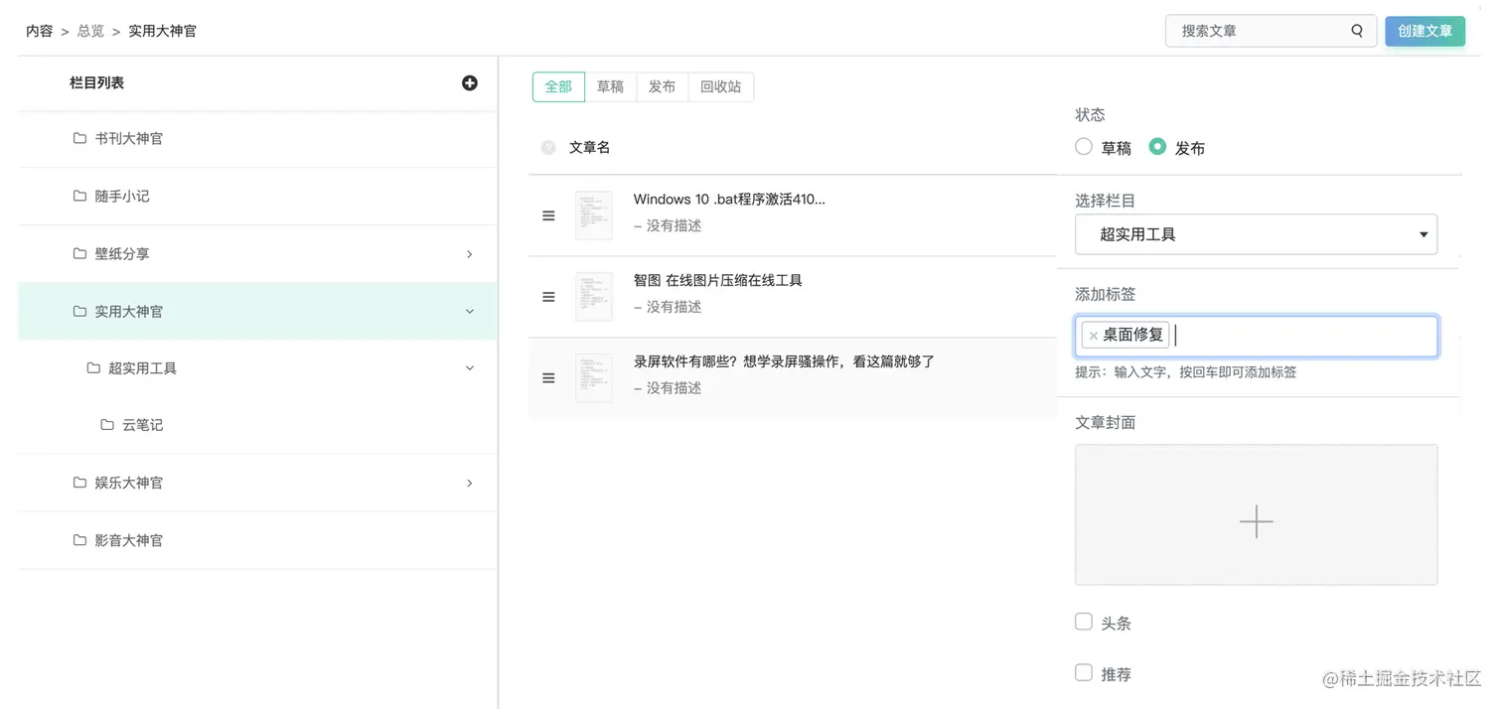This screenshot has width=1502, height=709.
Task: Click drag handle of Windows 10 article
Action: 548,215
